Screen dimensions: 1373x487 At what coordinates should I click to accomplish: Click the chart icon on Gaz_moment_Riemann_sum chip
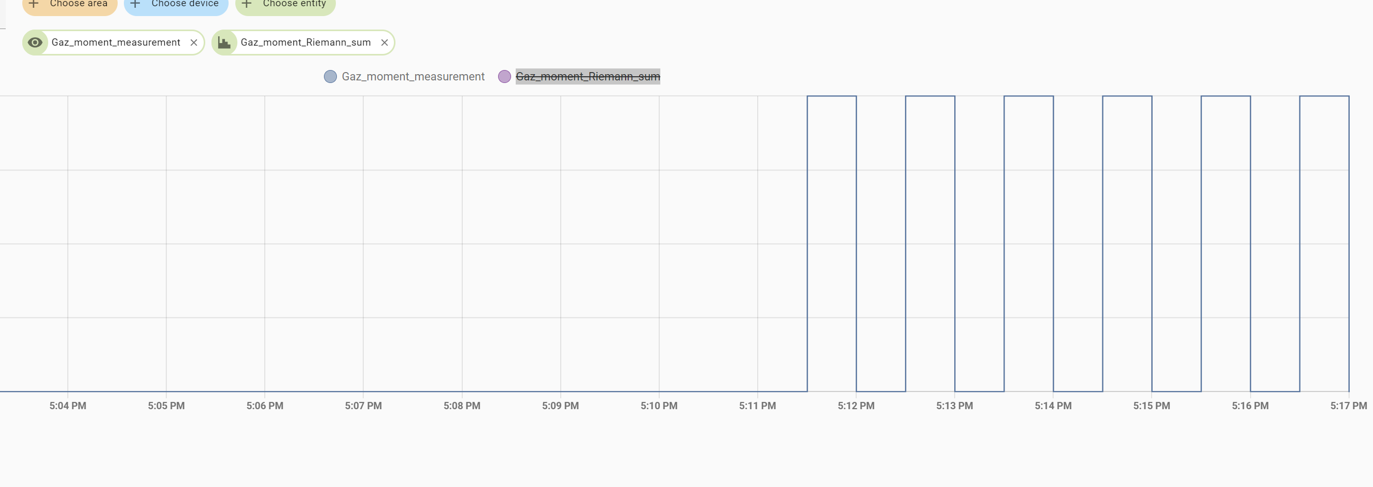pyautogui.click(x=224, y=43)
